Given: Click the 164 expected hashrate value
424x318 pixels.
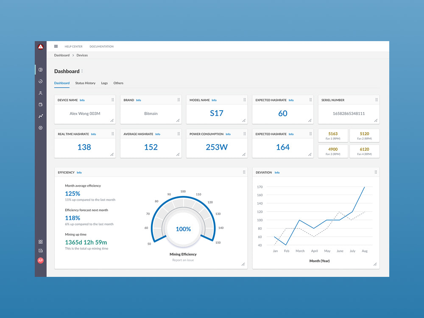Looking at the screenshot, I should point(283,147).
